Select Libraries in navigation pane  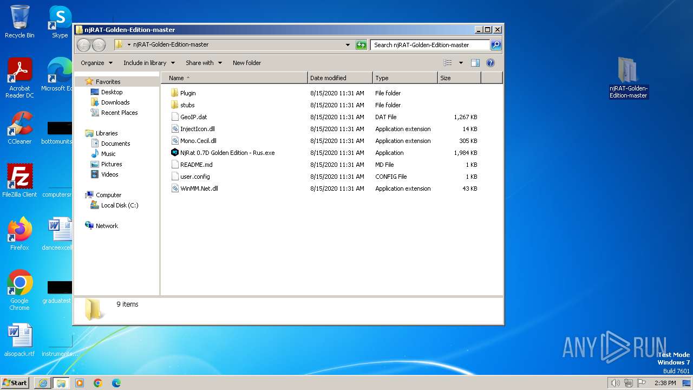coord(107,133)
